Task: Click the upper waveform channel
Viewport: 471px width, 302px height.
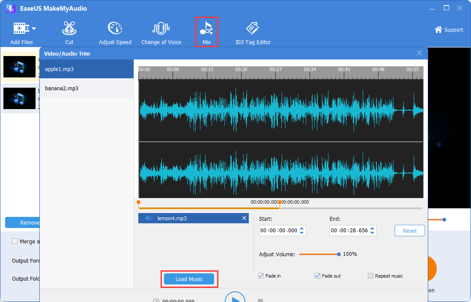Action: (281, 110)
